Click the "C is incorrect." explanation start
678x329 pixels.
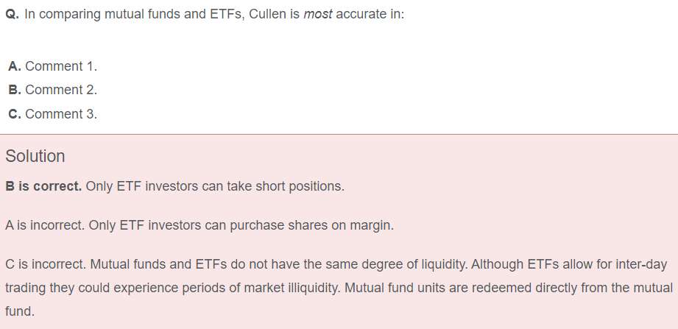click(46, 263)
